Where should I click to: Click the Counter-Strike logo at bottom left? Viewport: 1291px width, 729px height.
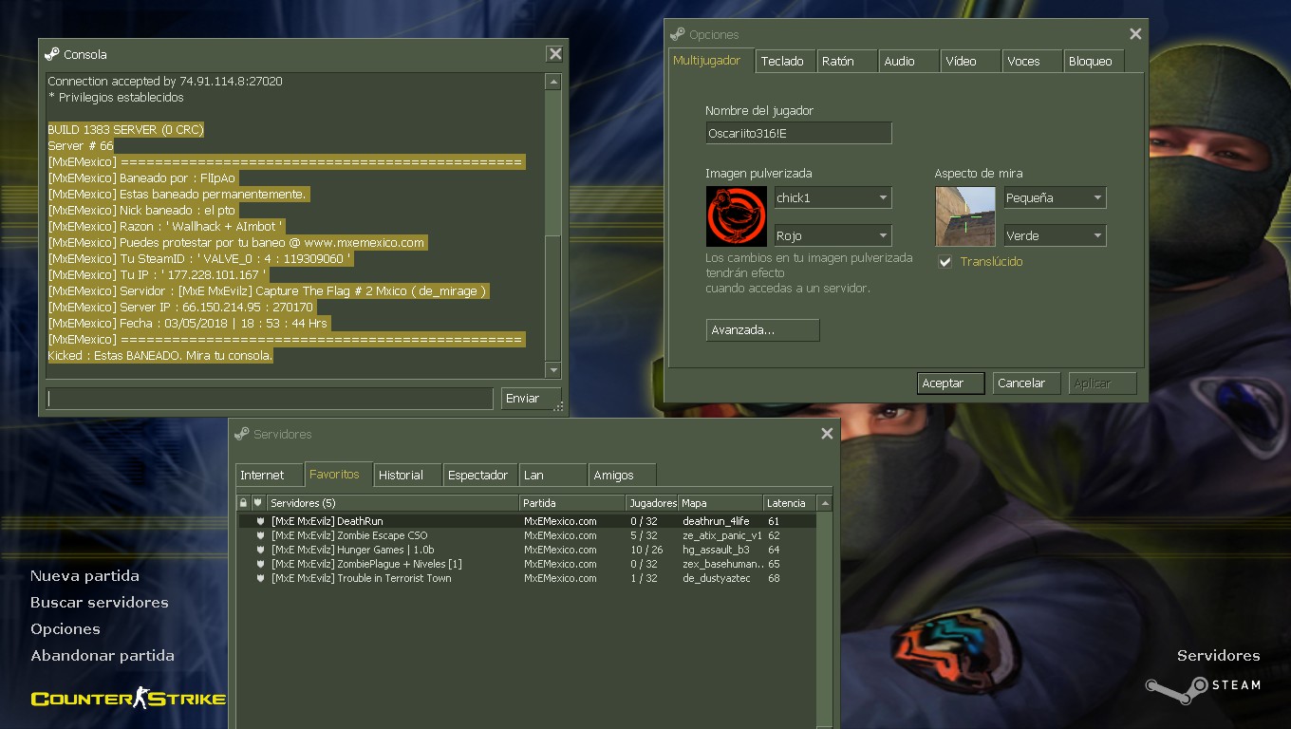[128, 700]
